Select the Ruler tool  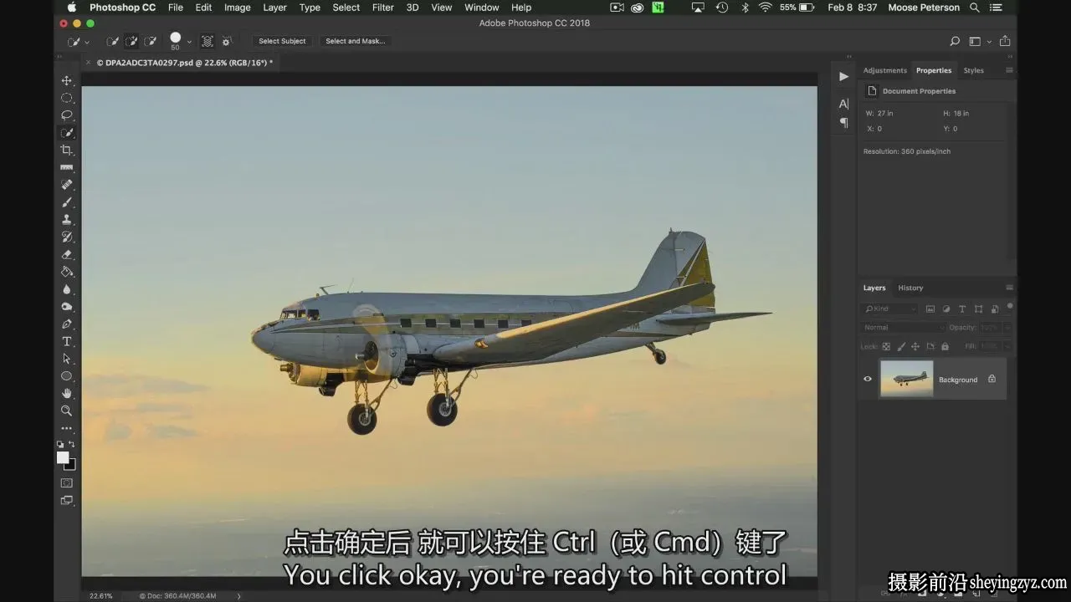[67, 167]
